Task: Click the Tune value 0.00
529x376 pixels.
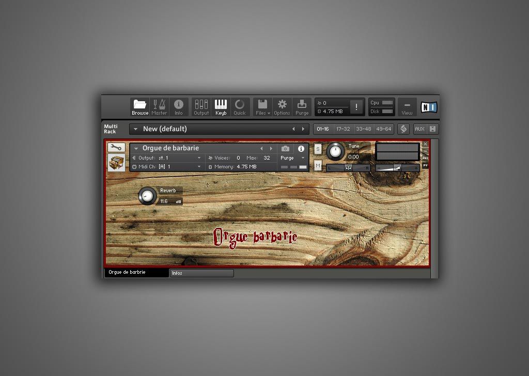Action: (353, 157)
